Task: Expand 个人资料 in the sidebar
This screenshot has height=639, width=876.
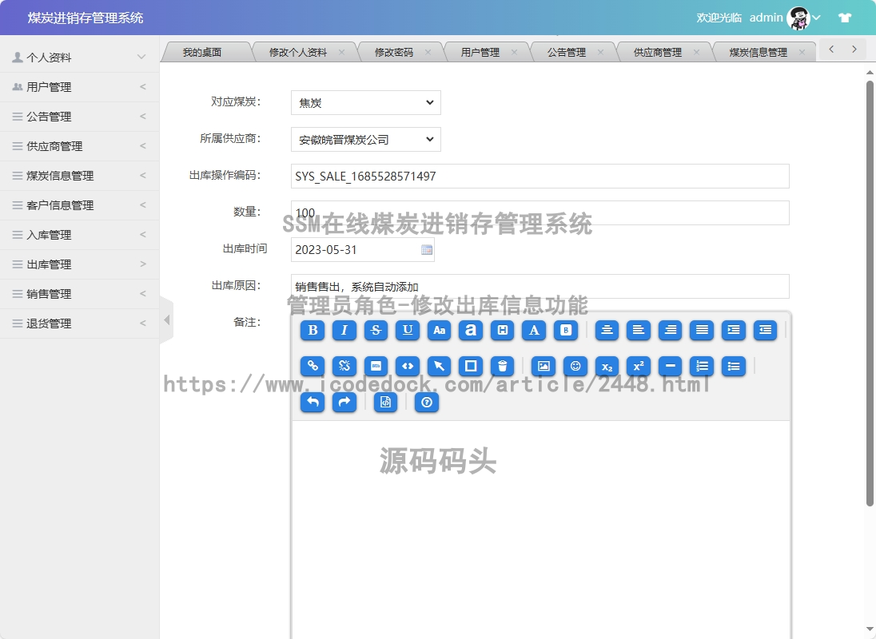Action: 79,58
